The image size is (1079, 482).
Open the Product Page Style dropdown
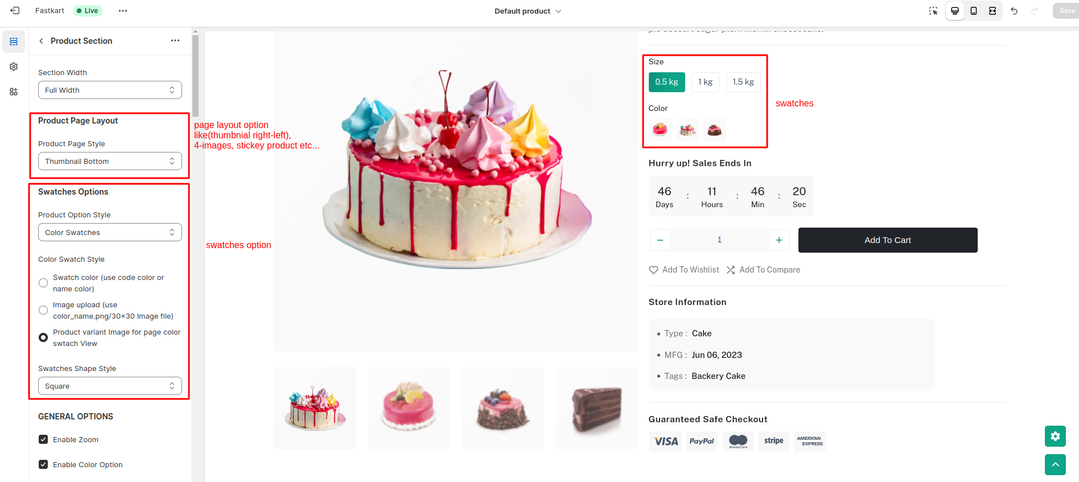pyautogui.click(x=109, y=161)
